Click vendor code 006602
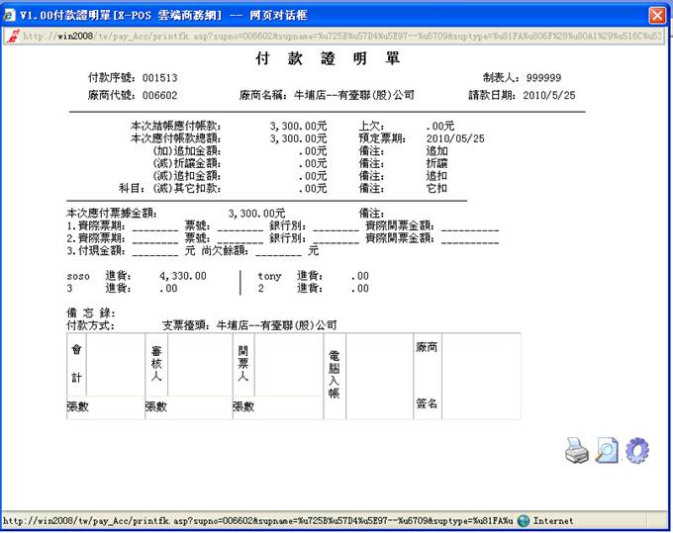Screen dimensions: 673x533 (159, 96)
